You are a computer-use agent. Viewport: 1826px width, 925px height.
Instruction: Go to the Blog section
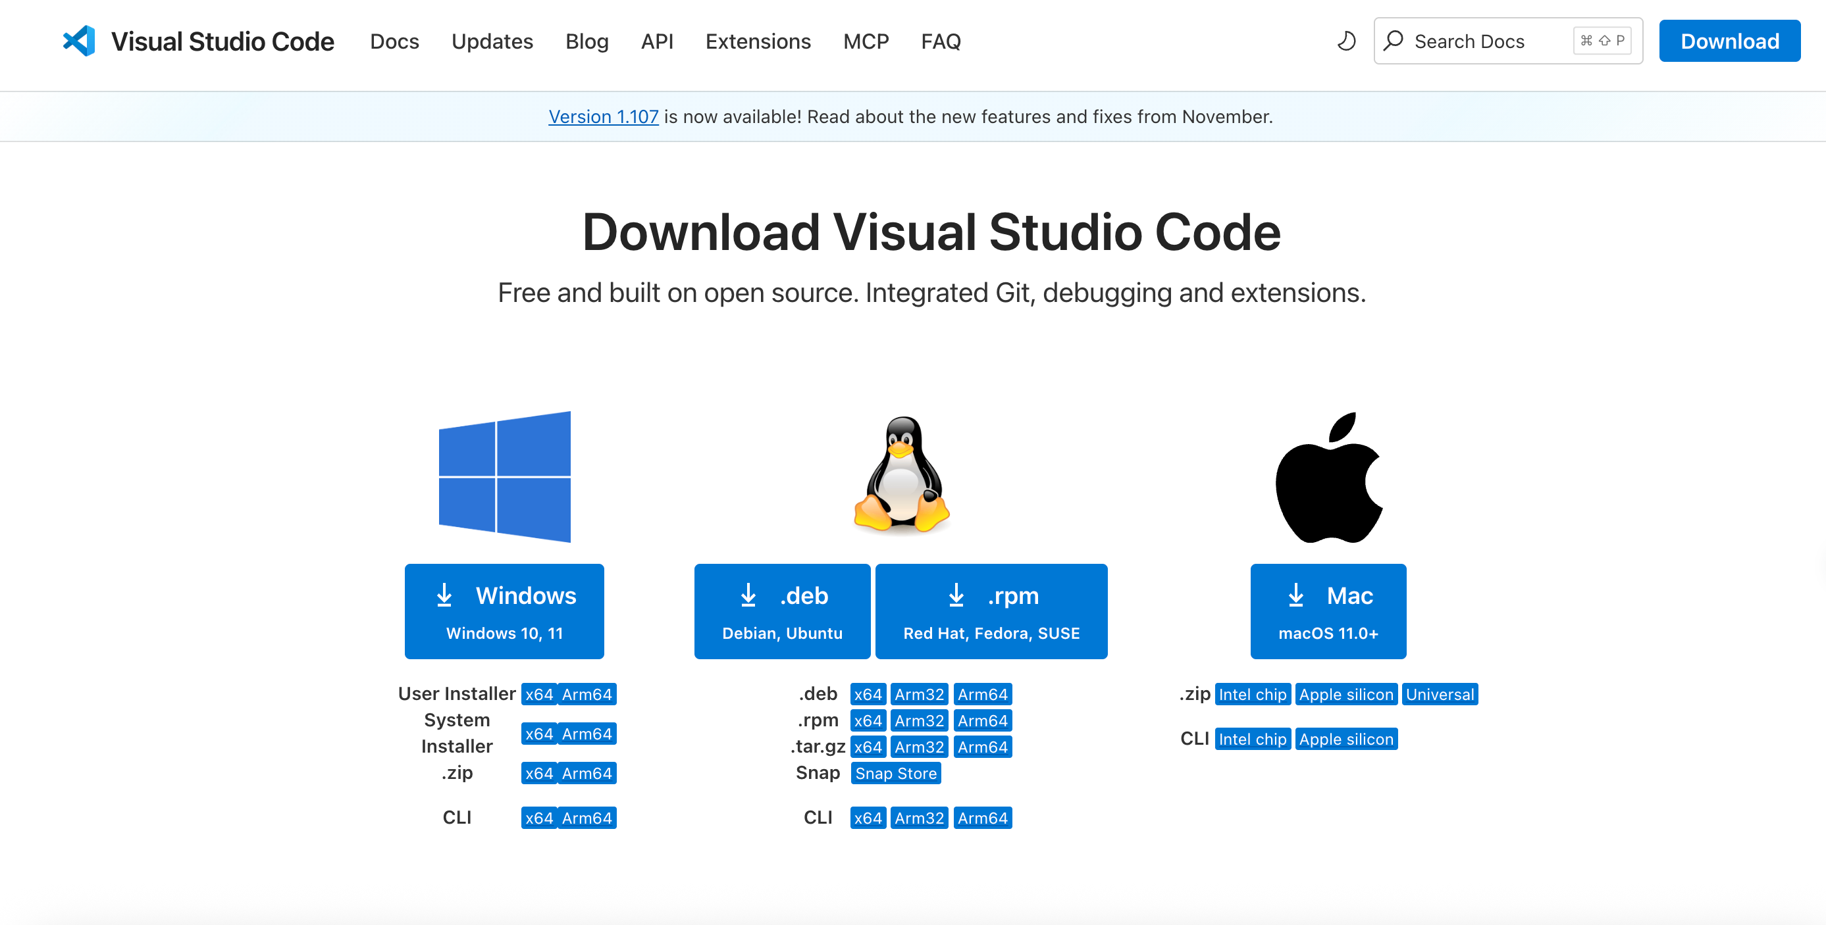click(587, 41)
